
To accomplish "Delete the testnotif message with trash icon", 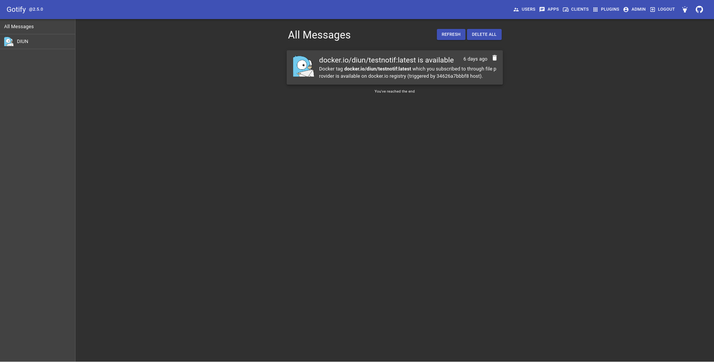I will pos(494,58).
